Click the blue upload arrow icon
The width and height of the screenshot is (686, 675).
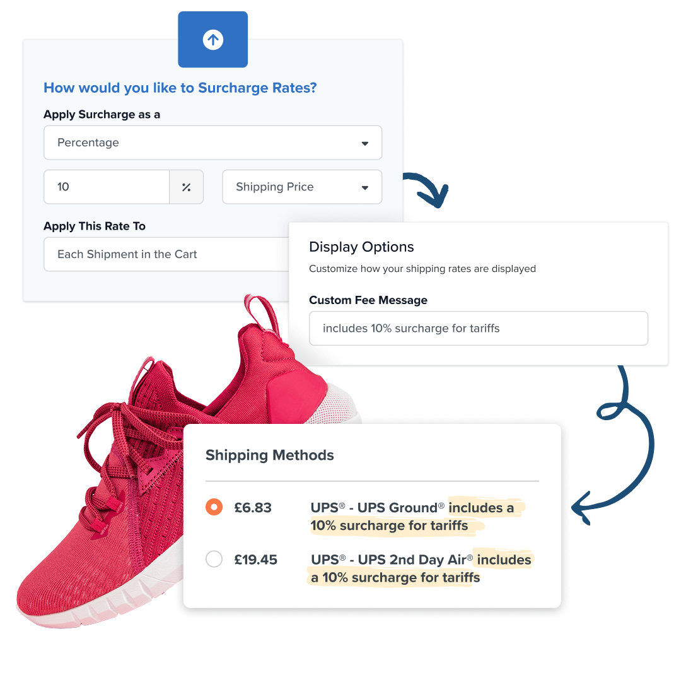(212, 39)
